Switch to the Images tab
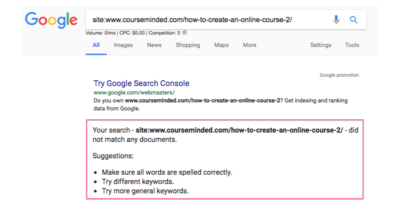Screen dimensions: 400x208 (x=123, y=45)
